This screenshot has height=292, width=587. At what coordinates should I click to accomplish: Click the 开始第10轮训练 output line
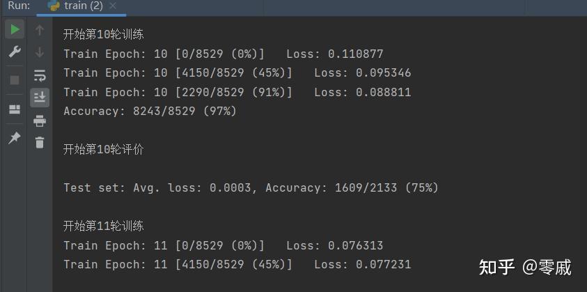(x=103, y=35)
